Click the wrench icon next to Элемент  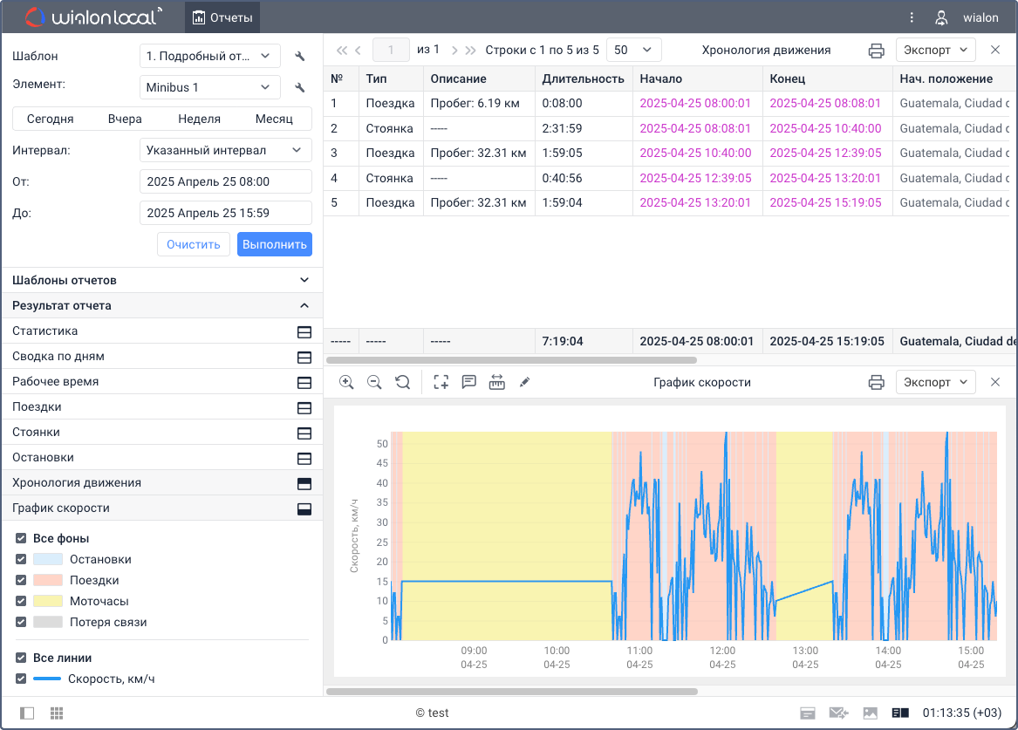coord(300,88)
